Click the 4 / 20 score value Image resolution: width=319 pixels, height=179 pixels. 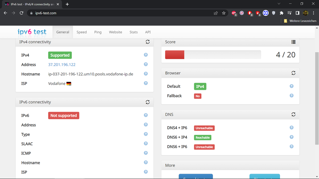pos(285,55)
